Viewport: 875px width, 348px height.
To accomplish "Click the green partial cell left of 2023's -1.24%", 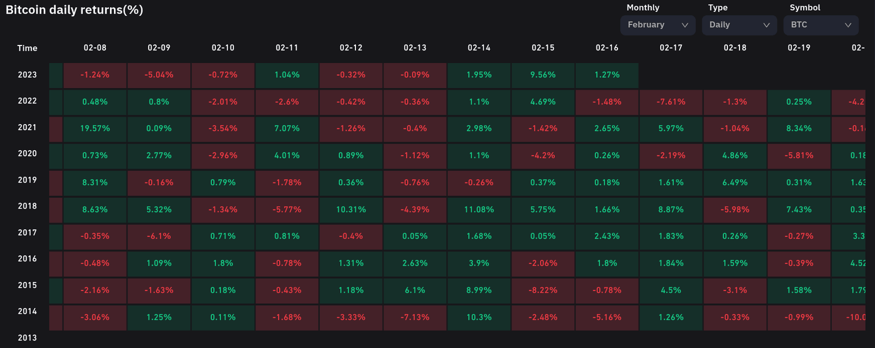I will [55, 76].
